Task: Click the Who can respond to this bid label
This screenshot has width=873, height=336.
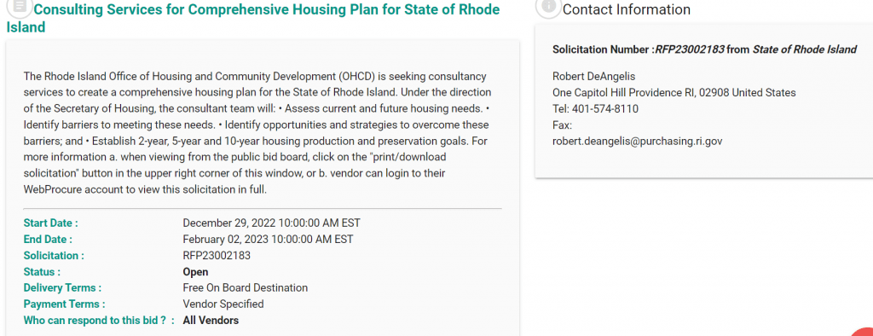Action: coord(99,321)
